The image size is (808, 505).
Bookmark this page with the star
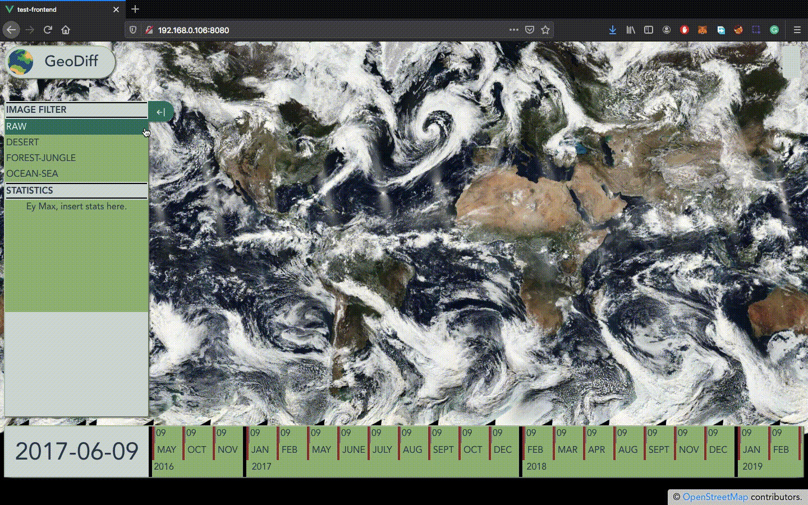point(545,30)
